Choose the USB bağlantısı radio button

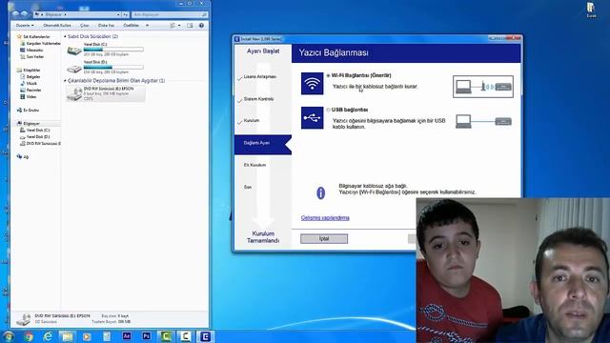[328, 111]
